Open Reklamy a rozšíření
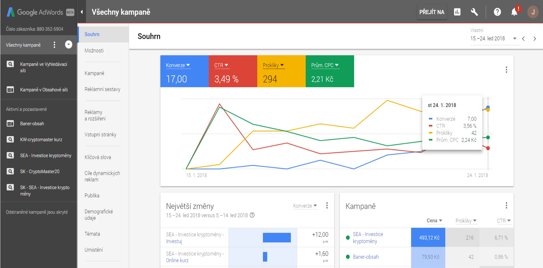Viewport: 543px width, 268px height. click(x=95, y=115)
